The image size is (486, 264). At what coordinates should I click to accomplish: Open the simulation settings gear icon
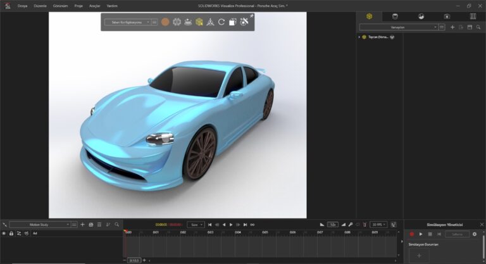[475, 234]
